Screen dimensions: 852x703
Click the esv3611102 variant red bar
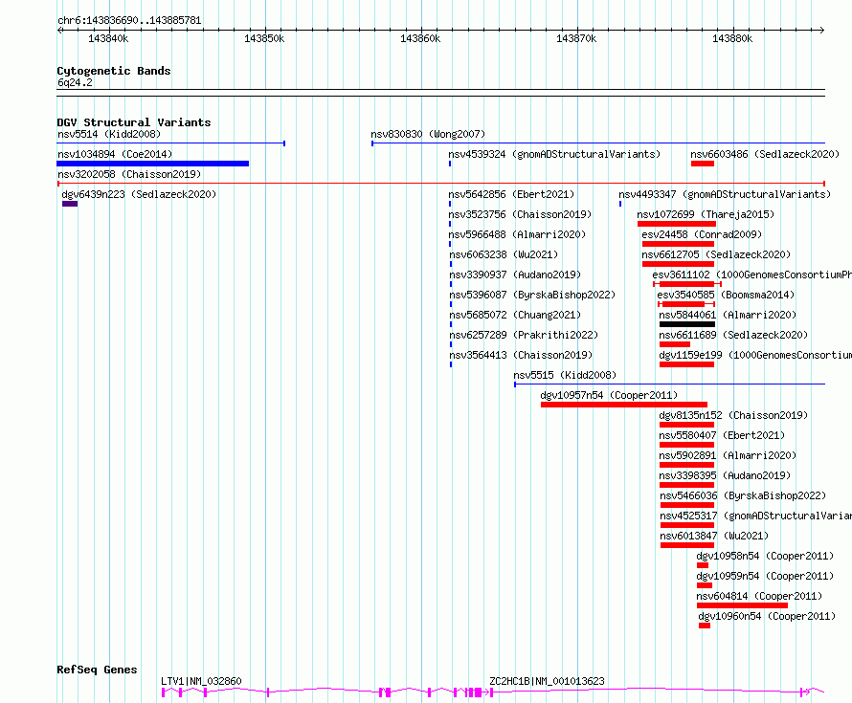(x=686, y=284)
